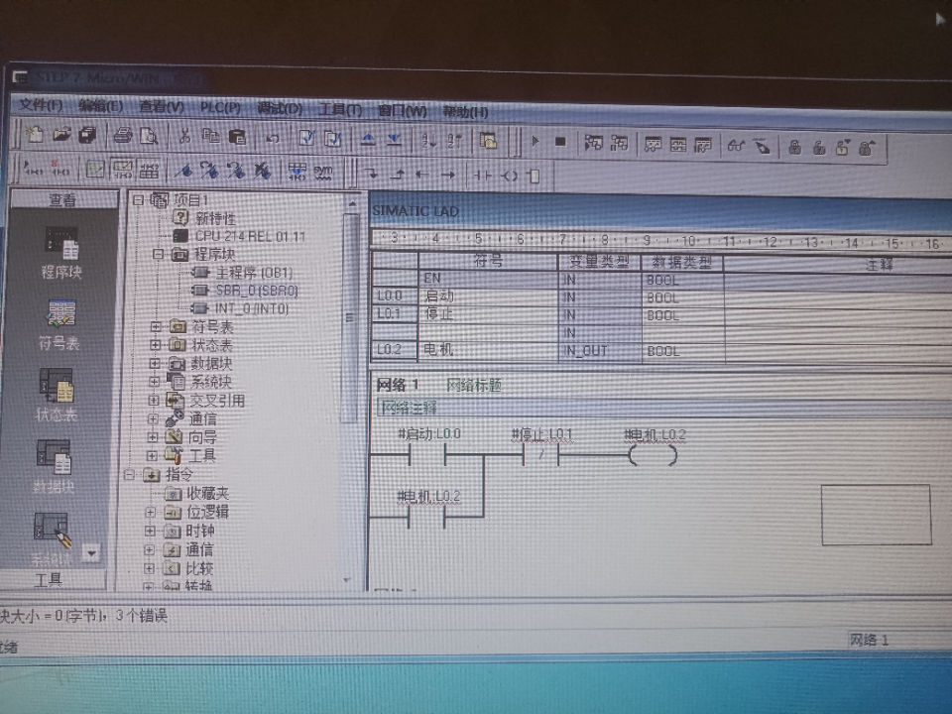Click the 网络注释 comment field

coord(663,408)
